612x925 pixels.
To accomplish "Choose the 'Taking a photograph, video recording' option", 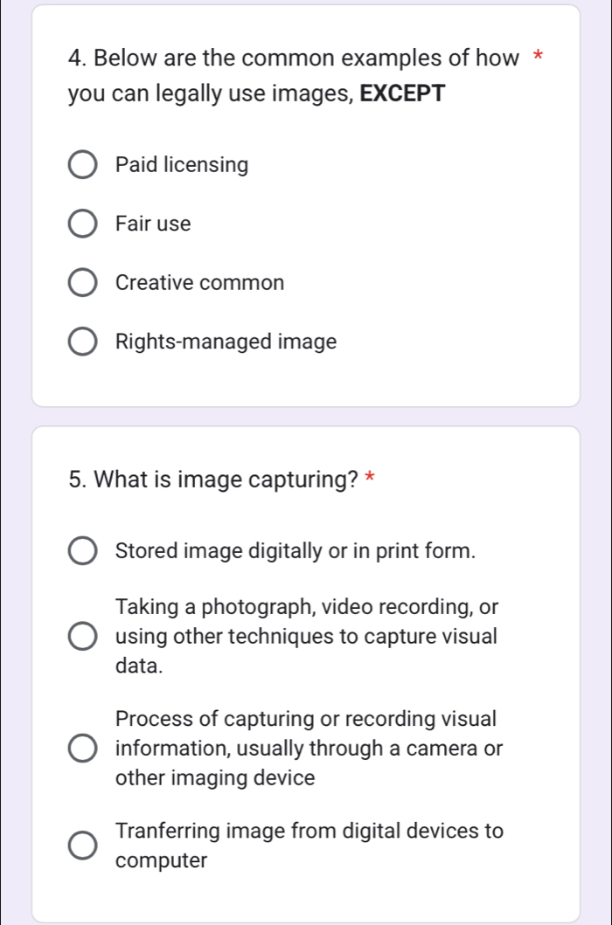I will (83, 636).
